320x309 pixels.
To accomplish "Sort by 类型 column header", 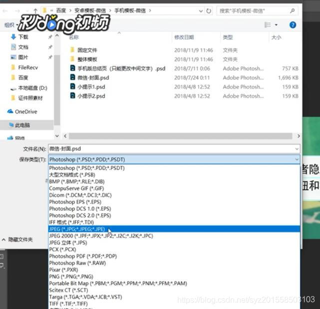I will pos(228,37).
